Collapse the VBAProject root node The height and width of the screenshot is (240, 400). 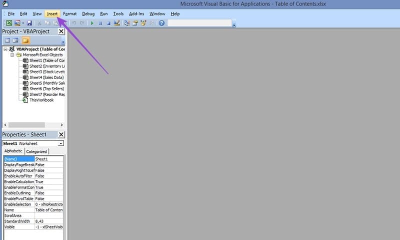click(5, 49)
